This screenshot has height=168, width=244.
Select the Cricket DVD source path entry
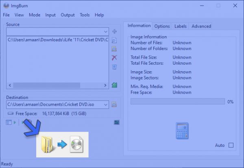tap(57, 40)
